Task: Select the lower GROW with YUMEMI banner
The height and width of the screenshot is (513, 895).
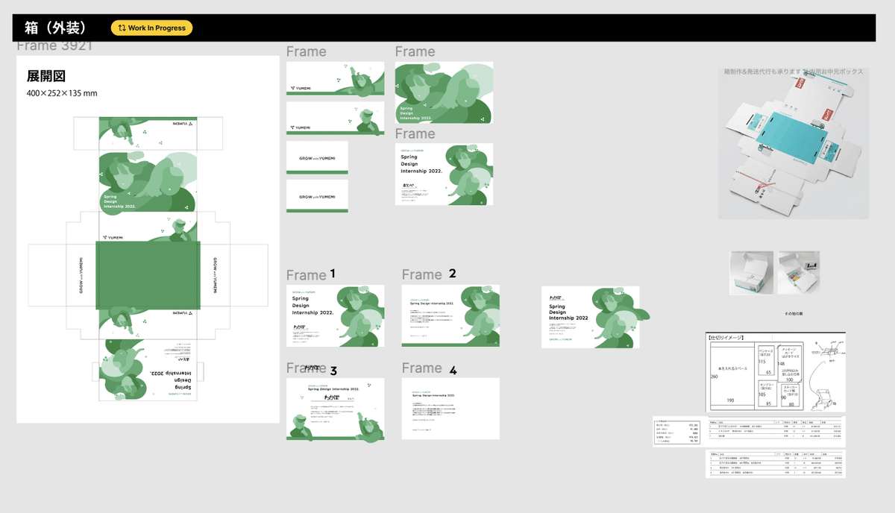Action: click(x=318, y=197)
